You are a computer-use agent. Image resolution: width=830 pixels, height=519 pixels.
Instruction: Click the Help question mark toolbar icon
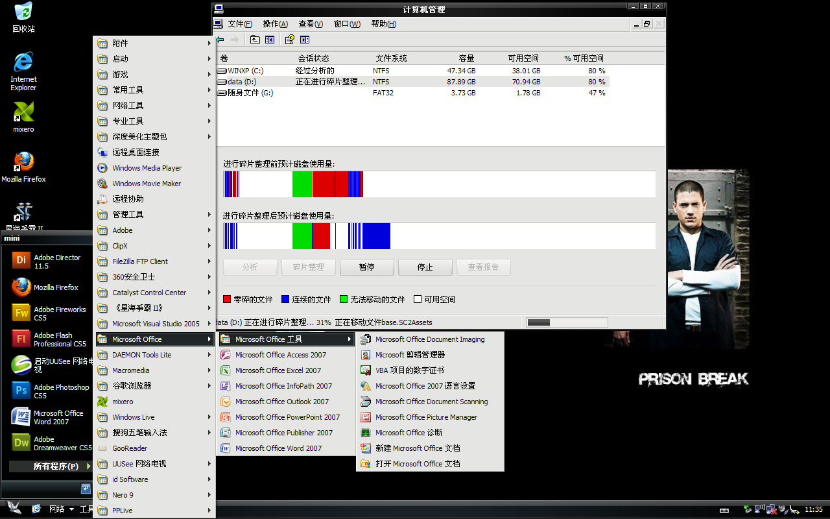pos(289,40)
